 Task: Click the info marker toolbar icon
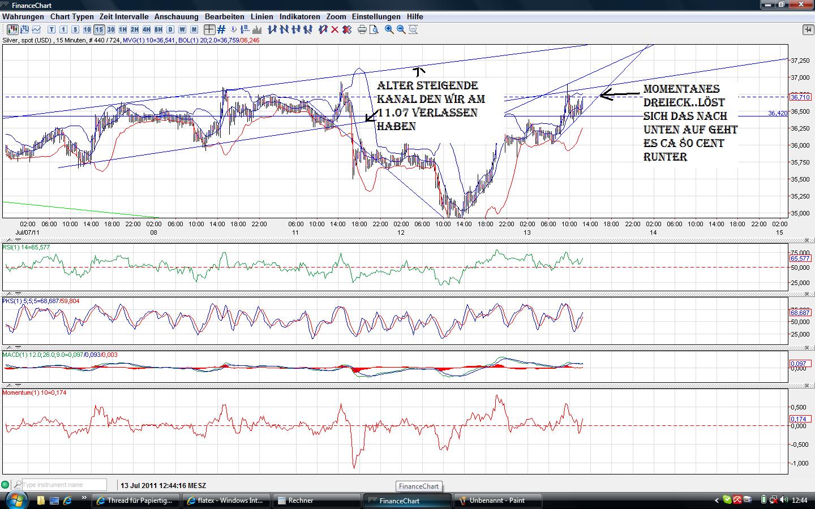(233, 29)
